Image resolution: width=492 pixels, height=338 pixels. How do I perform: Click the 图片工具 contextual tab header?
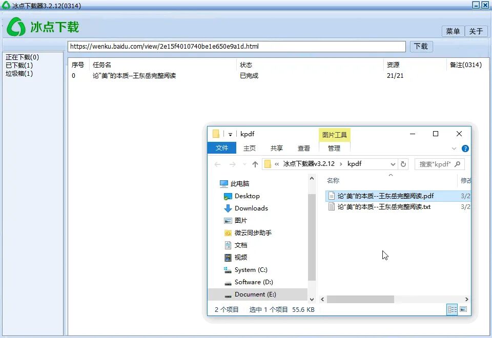tap(335, 135)
